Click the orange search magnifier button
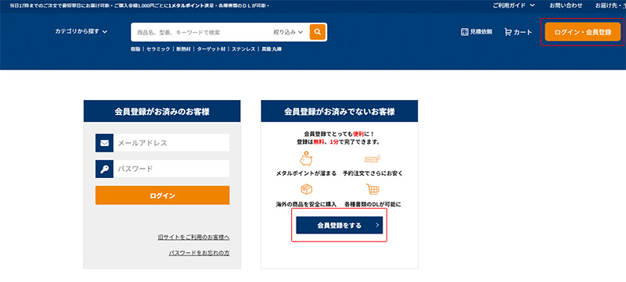This screenshot has width=626, height=282. pyautogui.click(x=318, y=32)
